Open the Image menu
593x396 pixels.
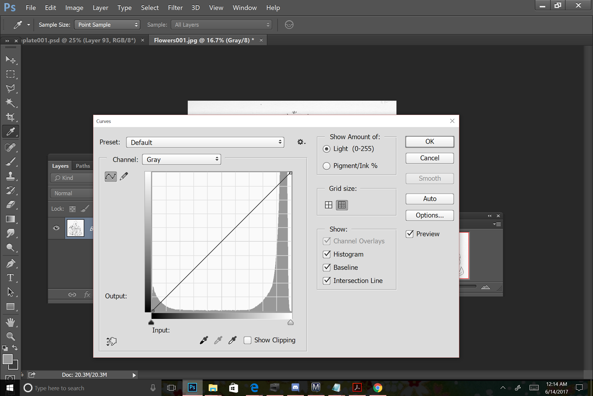[74, 8]
